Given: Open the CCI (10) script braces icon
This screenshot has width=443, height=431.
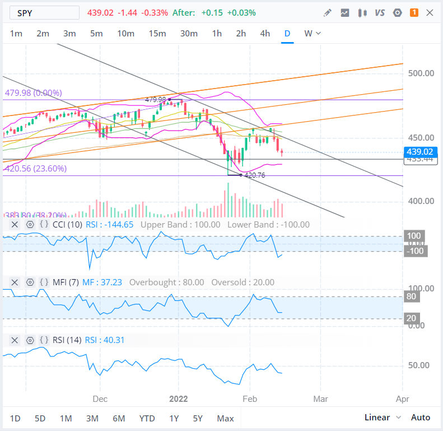Looking at the screenshot, I should (44, 225).
